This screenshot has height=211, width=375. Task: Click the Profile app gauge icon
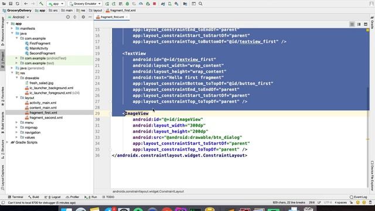141,4
